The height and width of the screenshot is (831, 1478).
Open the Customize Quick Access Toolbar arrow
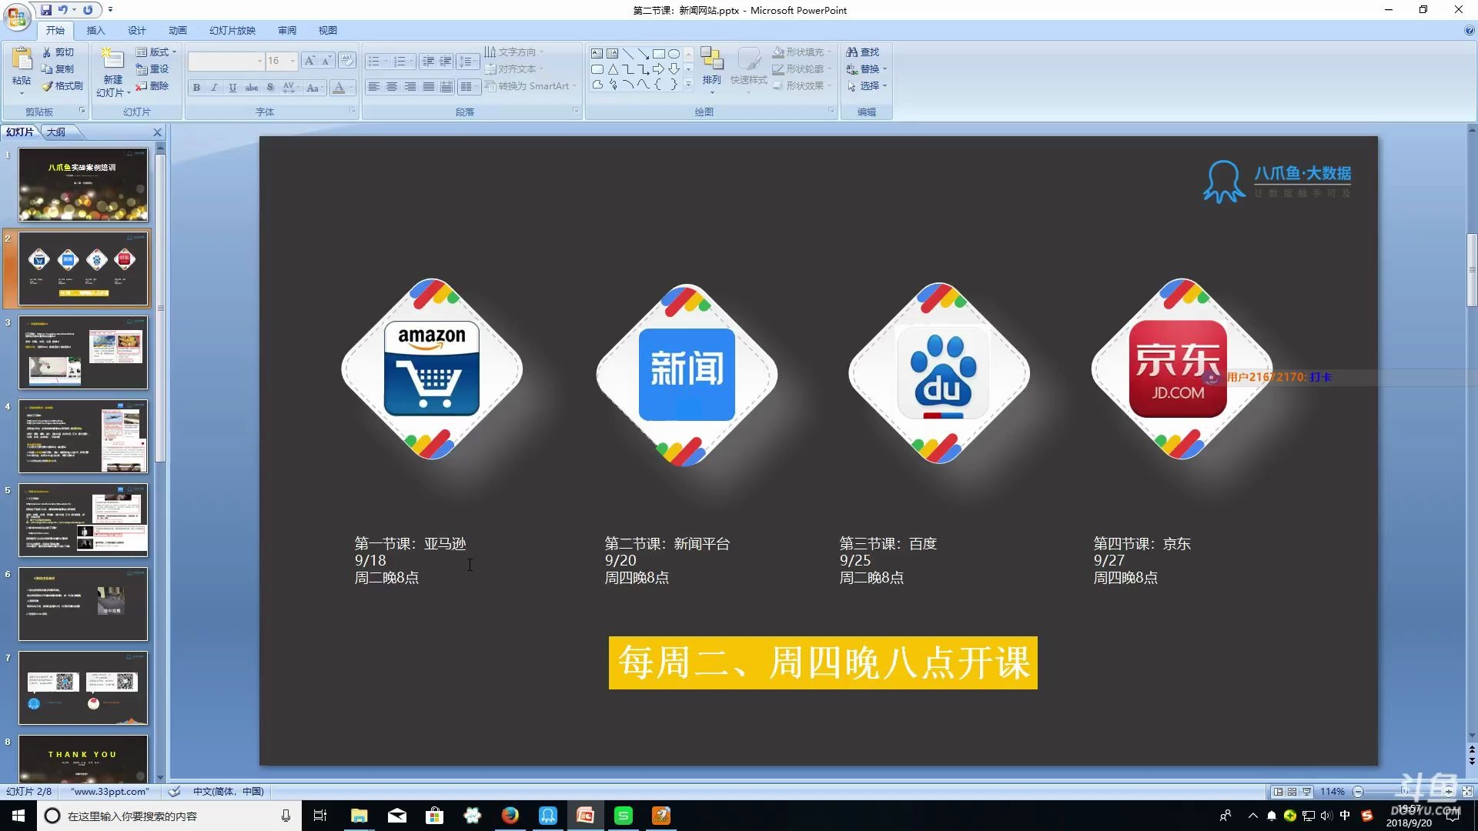110,10
